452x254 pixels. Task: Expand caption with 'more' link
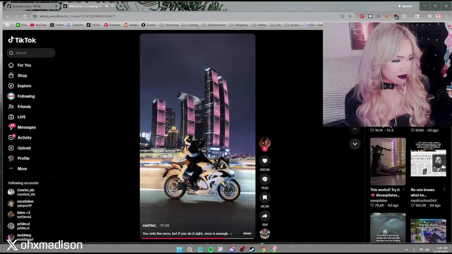tap(247, 234)
